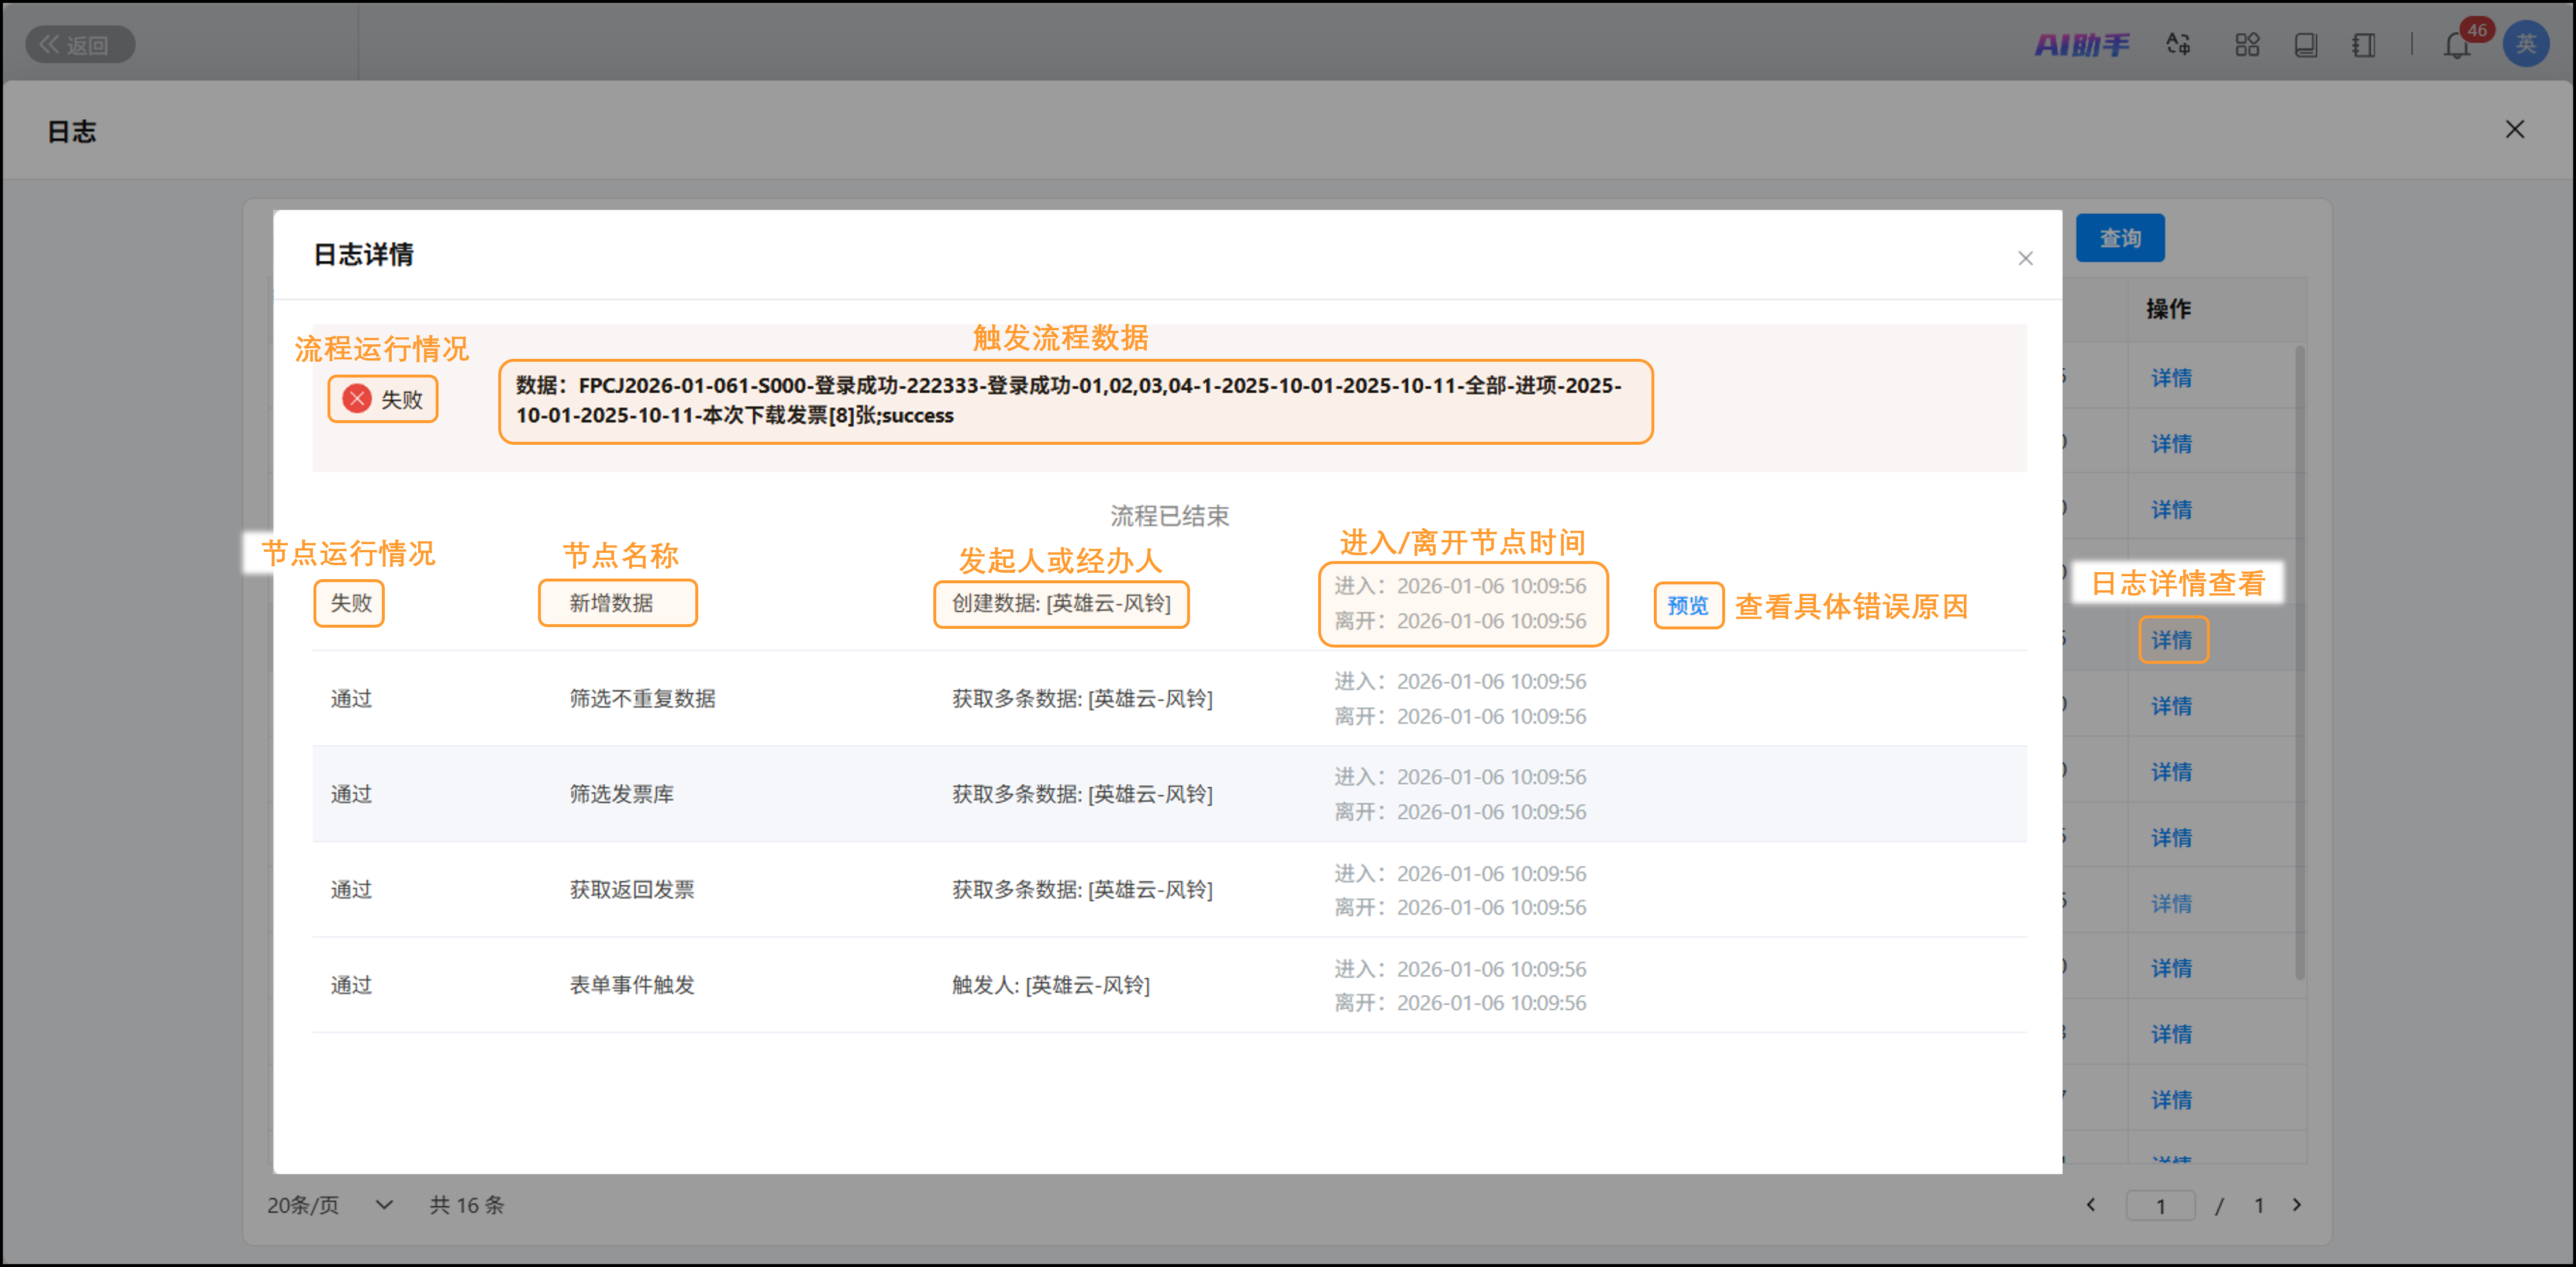This screenshot has width=2576, height=1267.
Task: Open the highlighted 详情 link
Action: click(x=2171, y=641)
